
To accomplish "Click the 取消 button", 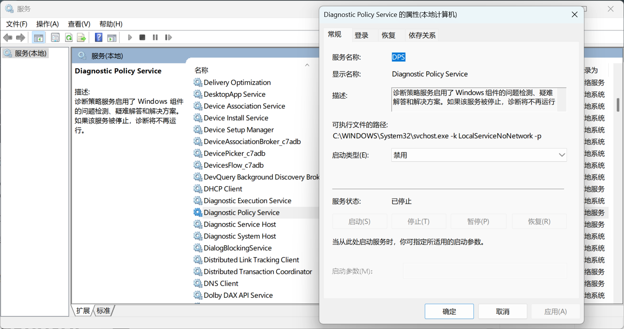I will tap(503, 311).
